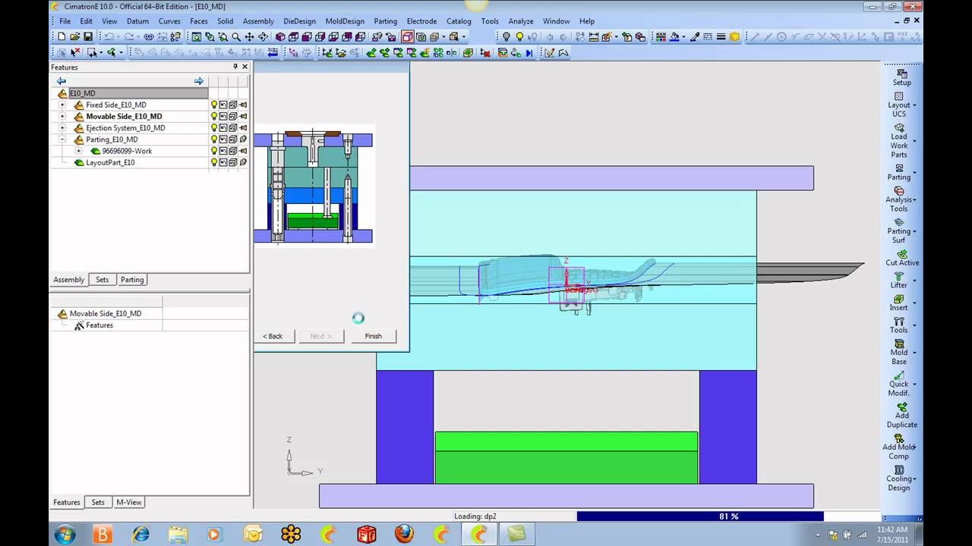Open the DieDesign menu
The width and height of the screenshot is (972, 546).
(x=300, y=21)
